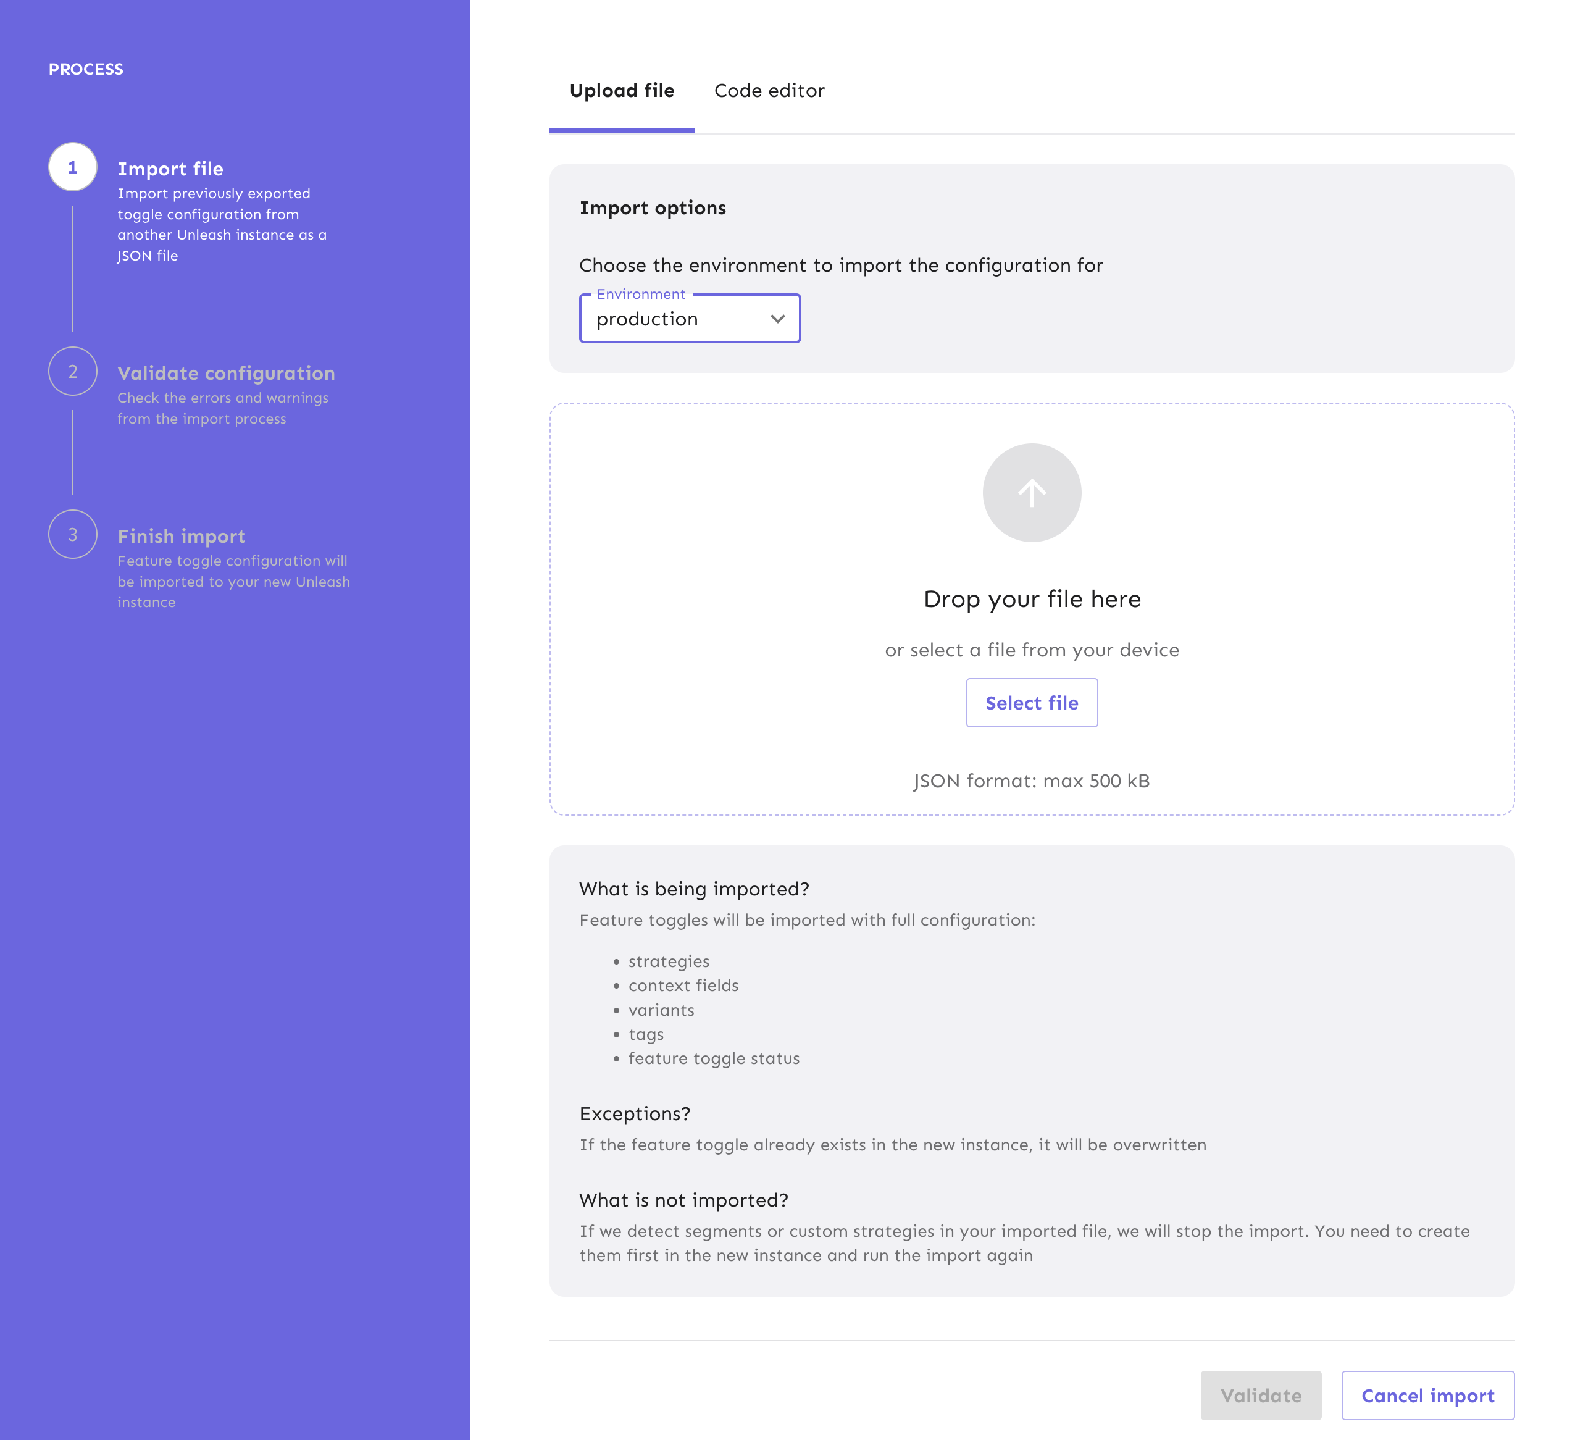Open the Environment dropdown
Viewport: 1583px width, 1440px height.
[690, 319]
